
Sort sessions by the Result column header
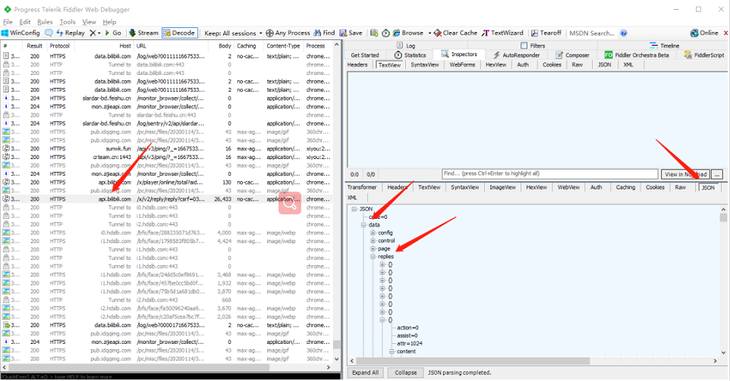pyautogui.click(x=34, y=46)
